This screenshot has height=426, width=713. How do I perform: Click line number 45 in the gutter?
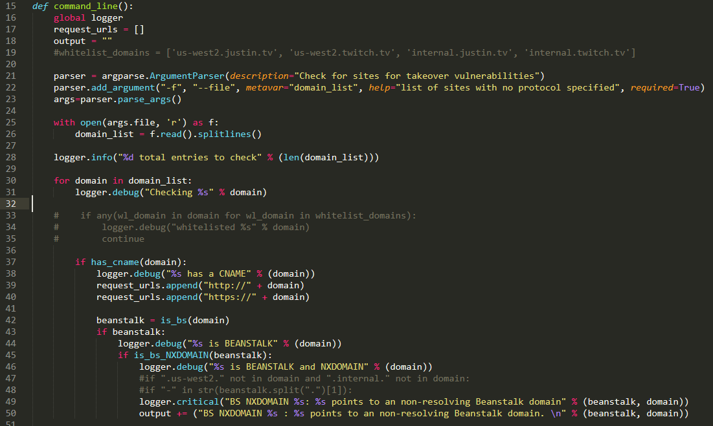[11, 356]
